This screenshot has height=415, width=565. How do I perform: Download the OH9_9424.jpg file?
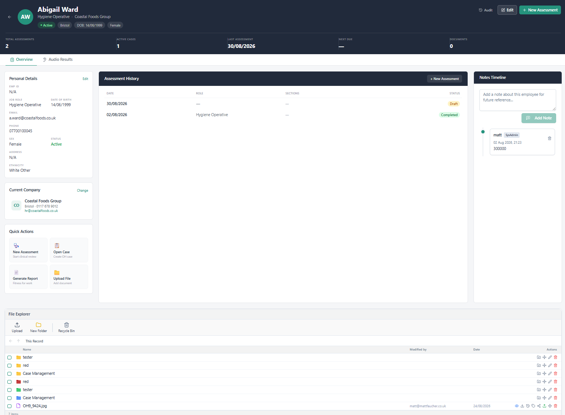pyautogui.click(x=522, y=406)
